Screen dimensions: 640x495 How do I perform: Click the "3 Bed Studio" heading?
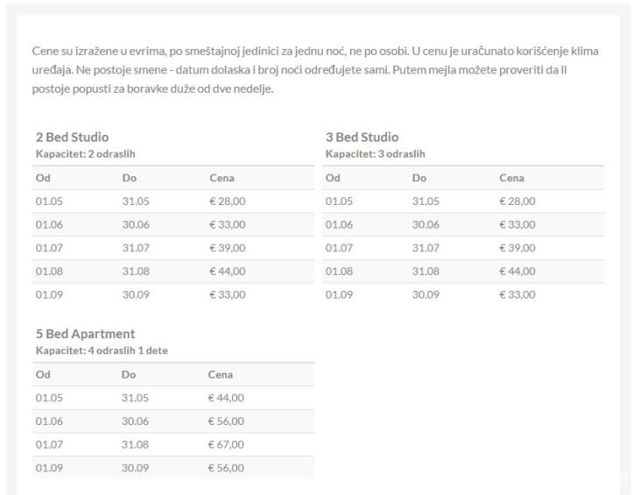(x=362, y=138)
